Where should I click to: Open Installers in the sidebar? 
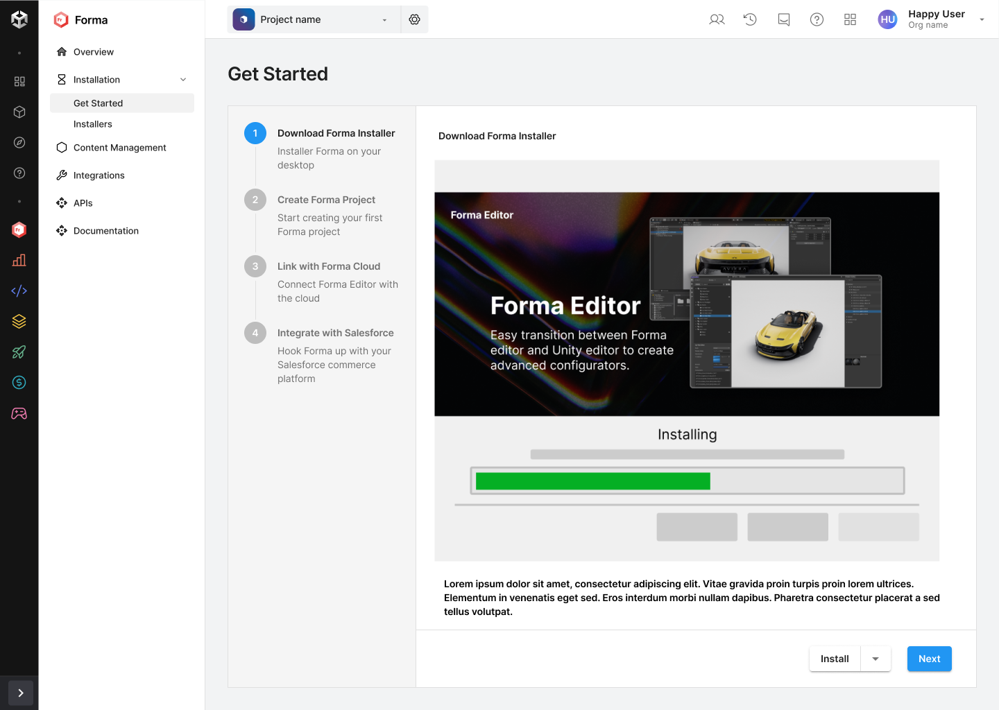pyautogui.click(x=122, y=124)
